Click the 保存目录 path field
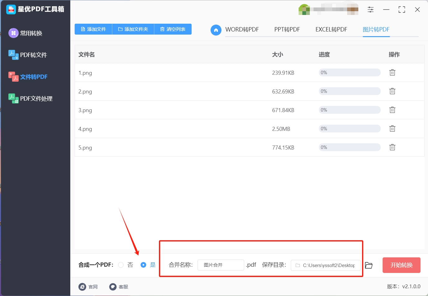The image size is (428, 296). pos(326,265)
